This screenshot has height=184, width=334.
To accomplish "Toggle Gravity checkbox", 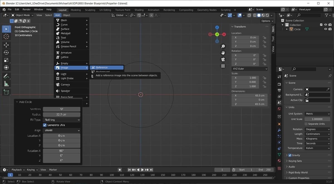I will coord(290,155).
